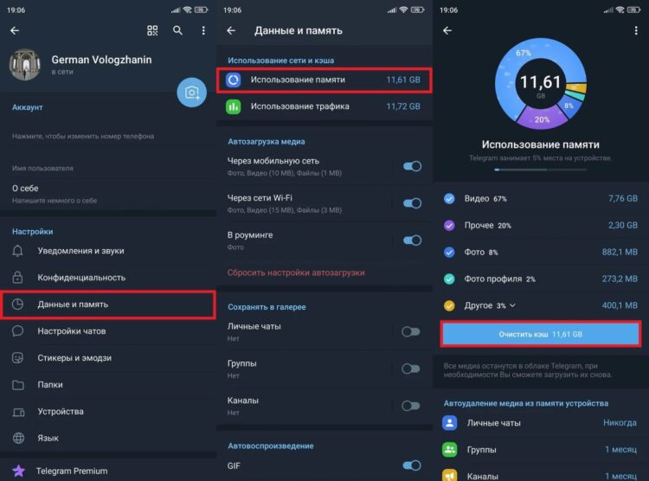The image size is (649, 481).
Task: Toggle save to gallery for Группы
Action: coord(410,369)
